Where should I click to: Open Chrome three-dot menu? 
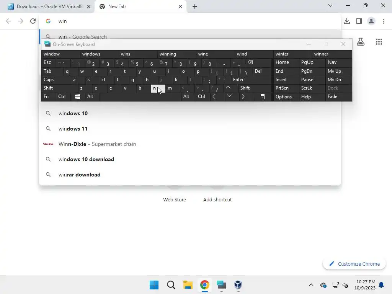coord(384,21)
